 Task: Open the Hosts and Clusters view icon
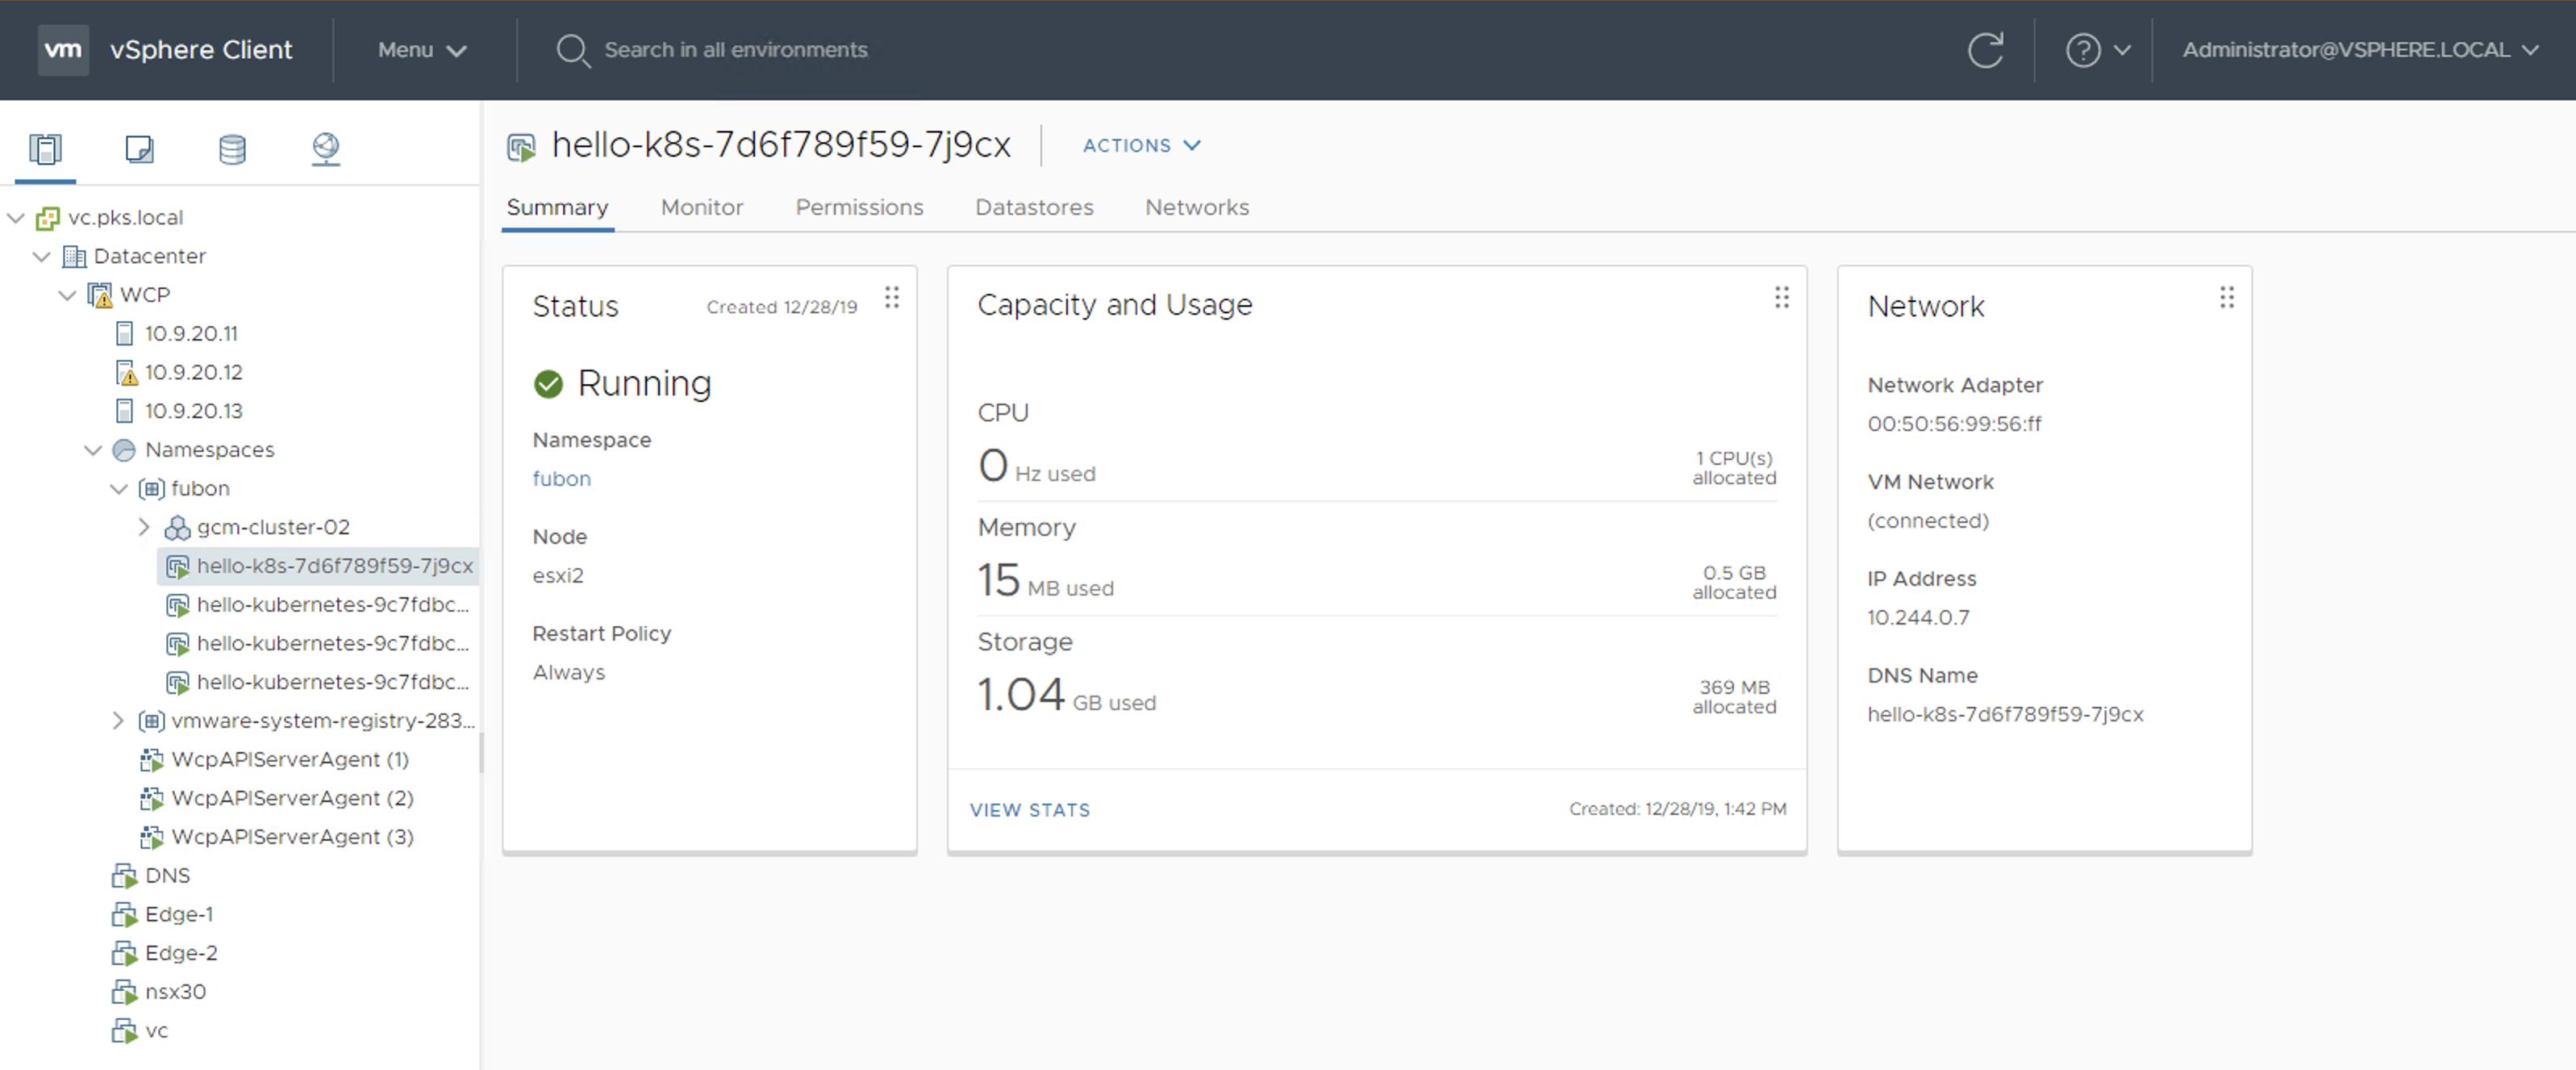pos(45,149)
